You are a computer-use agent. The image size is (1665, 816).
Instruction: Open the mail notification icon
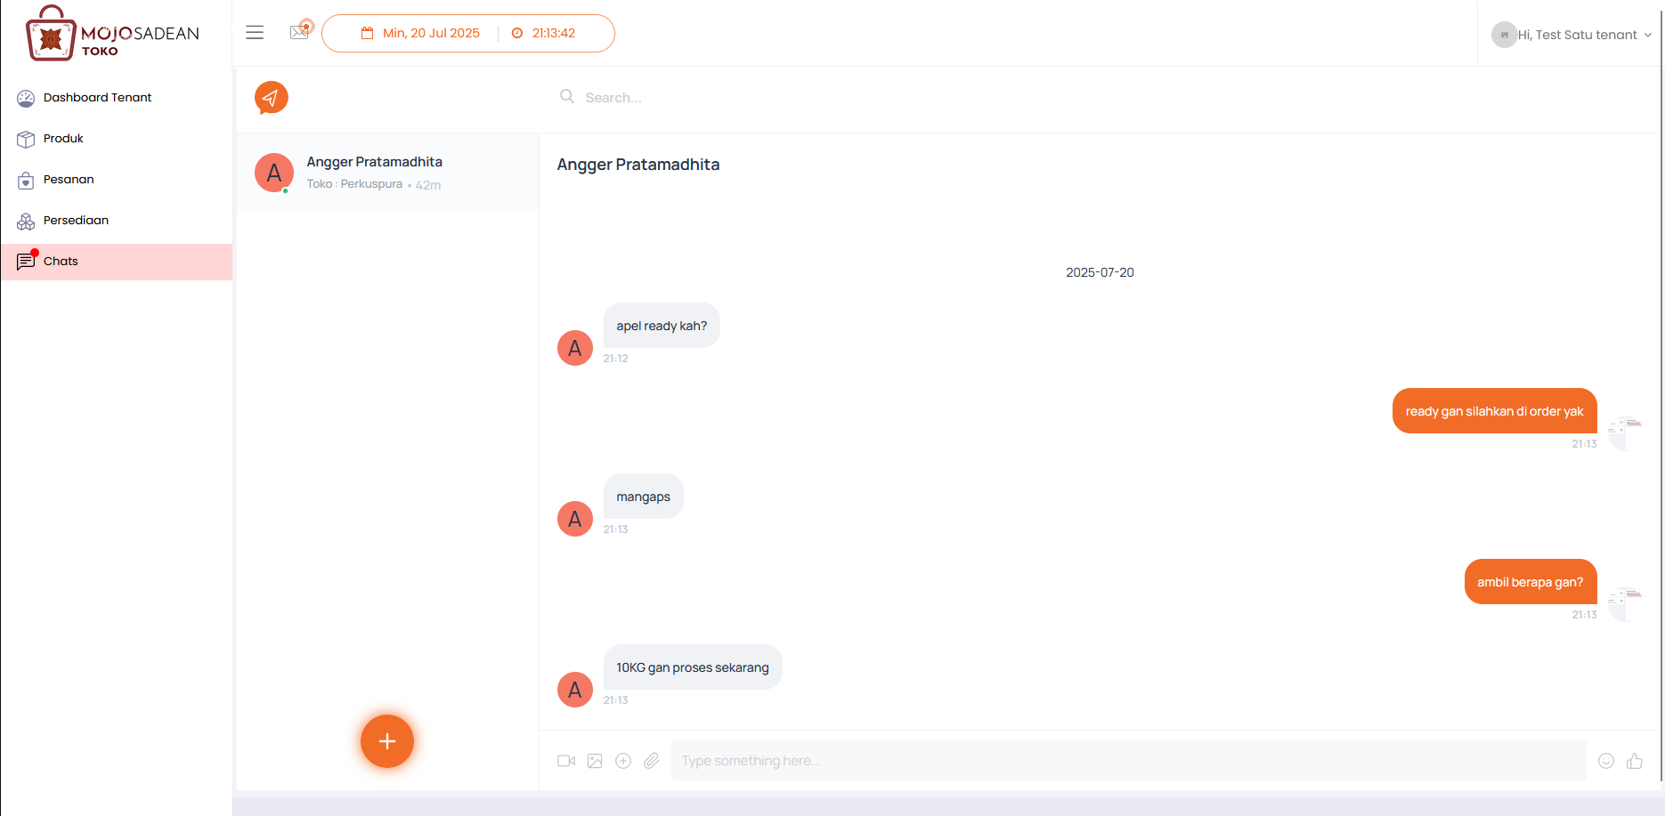pos(301,31)
